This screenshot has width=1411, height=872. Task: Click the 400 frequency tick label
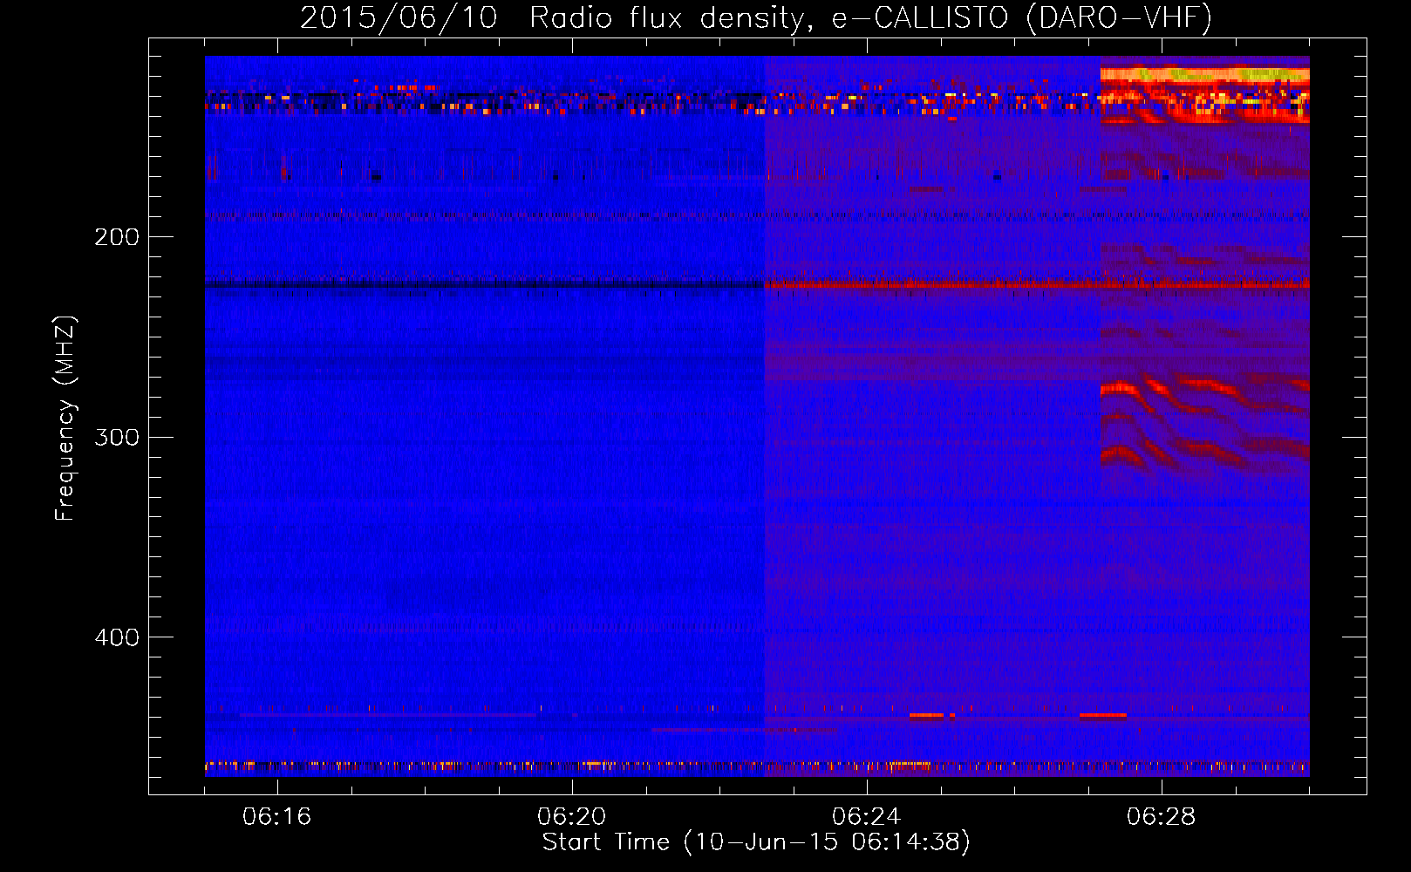point(117,637)
